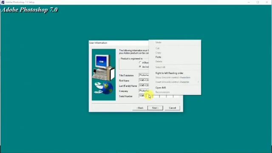Open Insert Unicode control character submenu
The width and height of the screenshot is (272, 153).
click(175, 82)
